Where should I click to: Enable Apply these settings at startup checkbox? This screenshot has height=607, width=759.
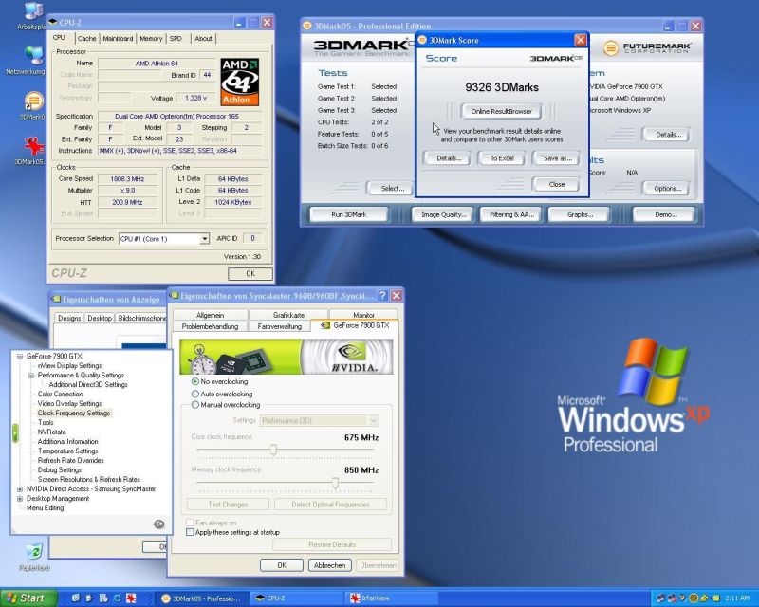pos(191,532)
